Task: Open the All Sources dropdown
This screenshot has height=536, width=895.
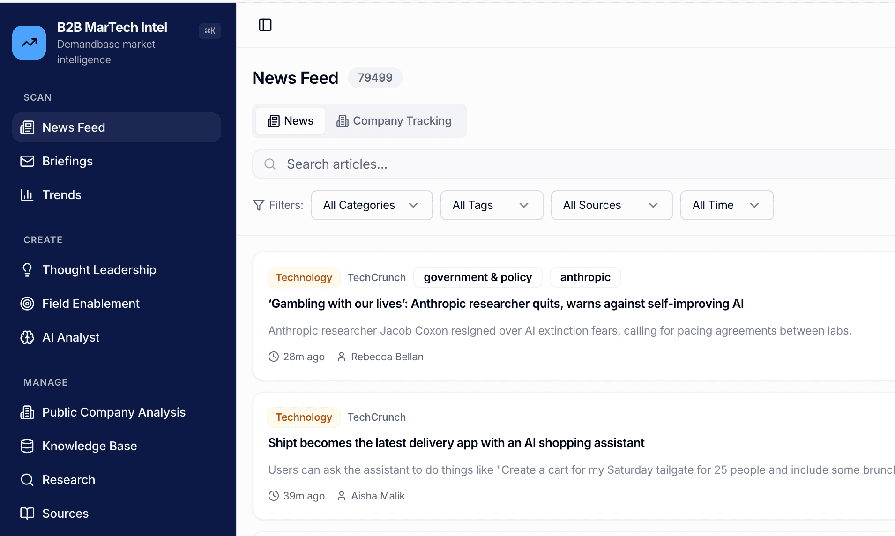Action: point(612,205)
